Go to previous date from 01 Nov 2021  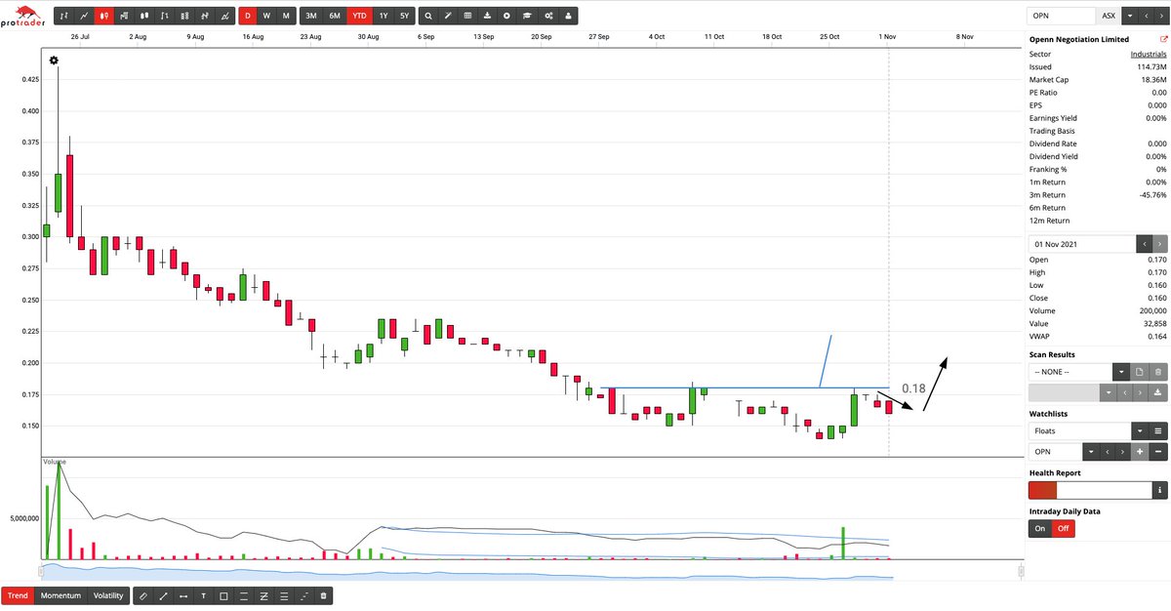[x=1144, y=243]
